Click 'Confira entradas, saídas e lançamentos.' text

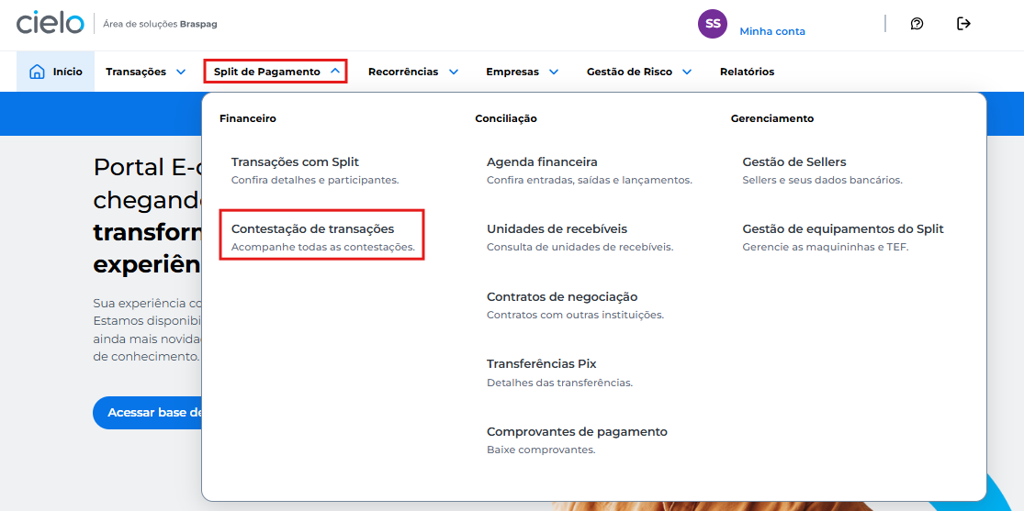589,180
